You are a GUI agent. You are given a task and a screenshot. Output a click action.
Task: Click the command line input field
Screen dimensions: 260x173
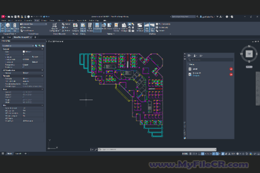(157, 150)
